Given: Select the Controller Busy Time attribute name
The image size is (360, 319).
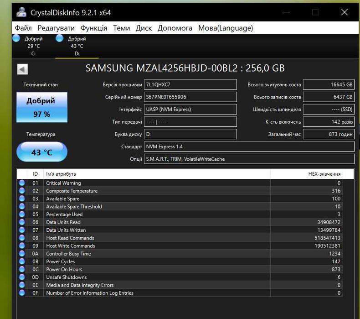Looking at the screenshot, I should click(x=68, y=254).
